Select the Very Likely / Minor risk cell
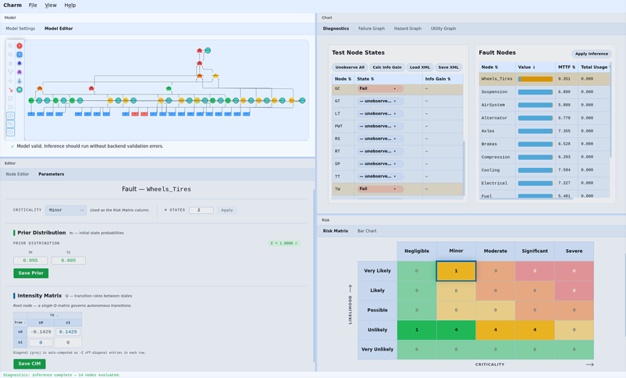The height and width of the screenshot is (378, 626). pyautogui.click(x=456, y=271)
